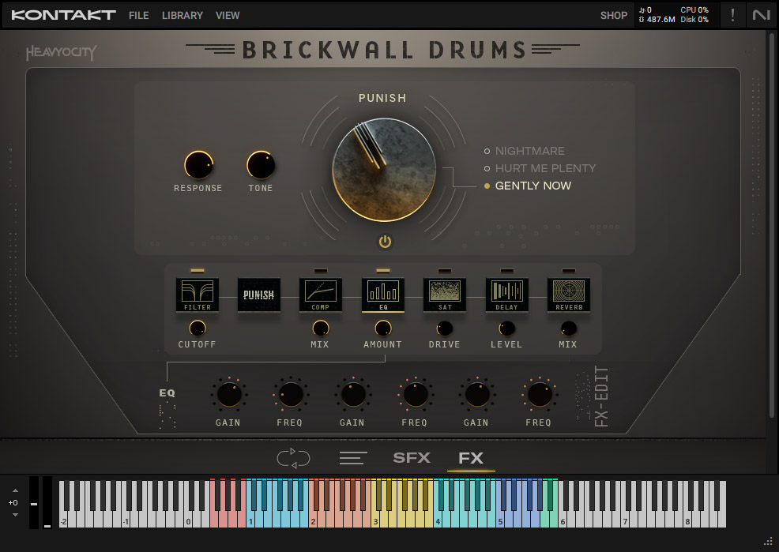Click the first EQ GAIN knob
The width and height of the screenshot is (779, 552).
(229, 395)
